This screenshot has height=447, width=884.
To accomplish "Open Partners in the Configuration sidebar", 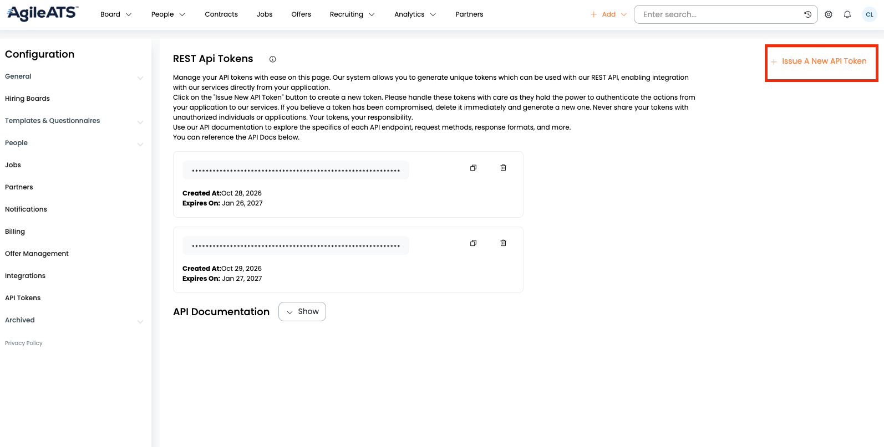I will (x=19, y=187).
